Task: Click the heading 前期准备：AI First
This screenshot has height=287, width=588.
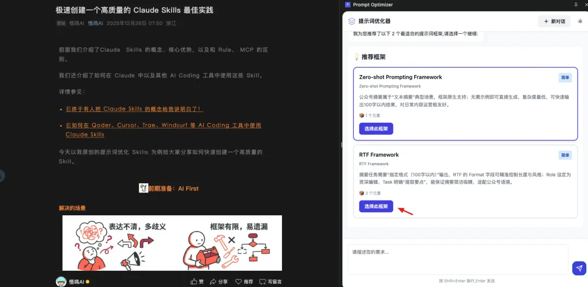Action: [173, 189]
